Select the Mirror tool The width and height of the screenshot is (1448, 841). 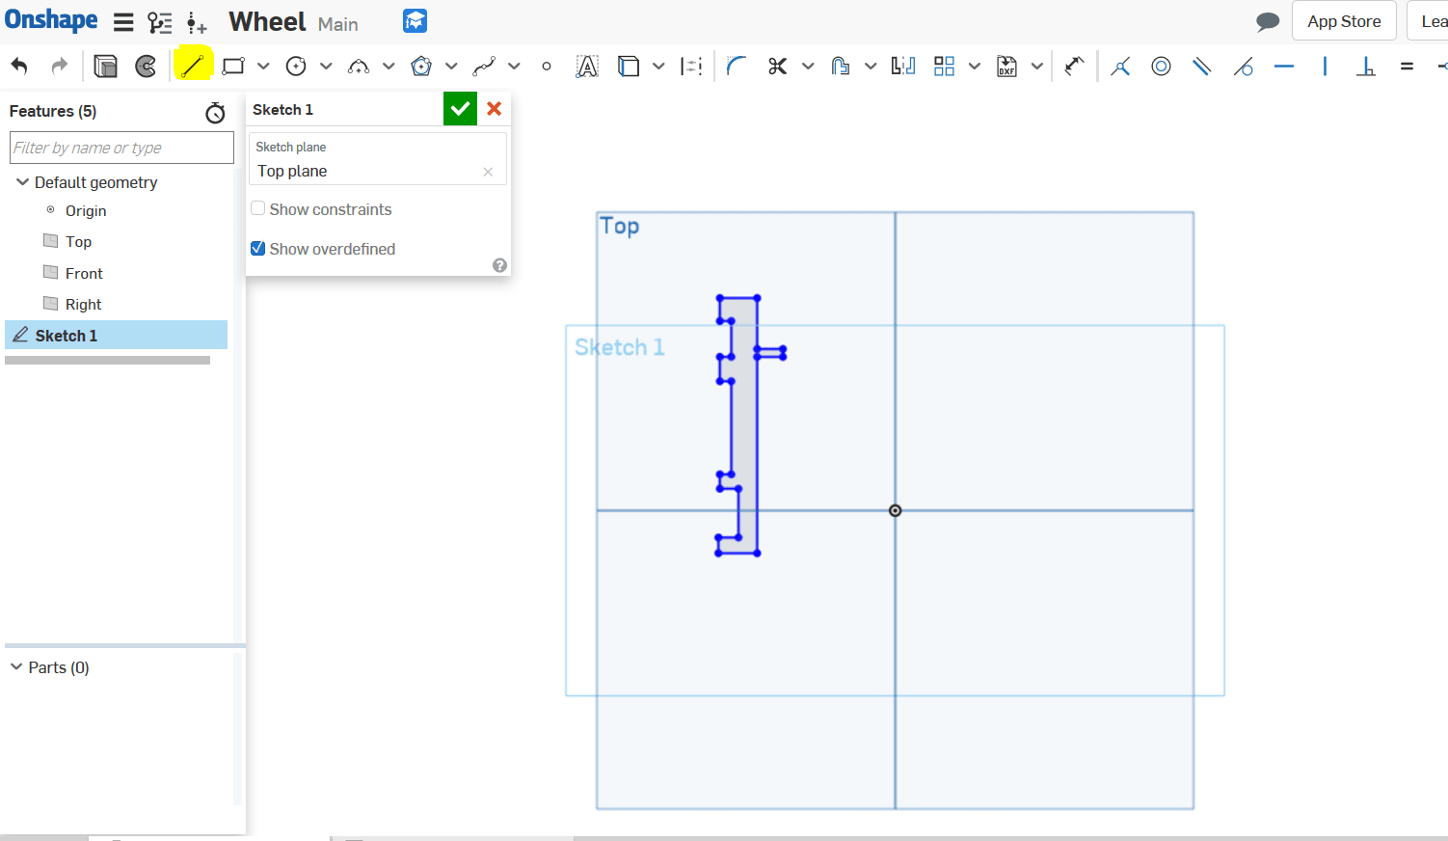tap(903, 66)
